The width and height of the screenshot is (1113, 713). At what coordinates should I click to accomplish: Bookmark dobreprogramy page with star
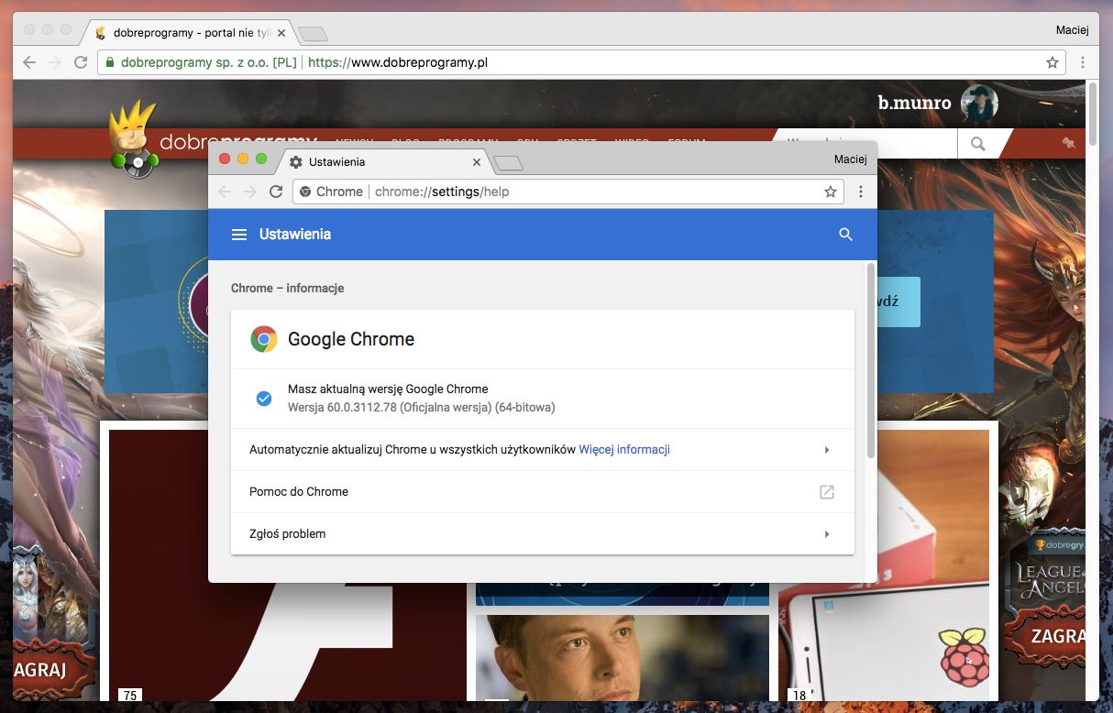(1052, 62)
